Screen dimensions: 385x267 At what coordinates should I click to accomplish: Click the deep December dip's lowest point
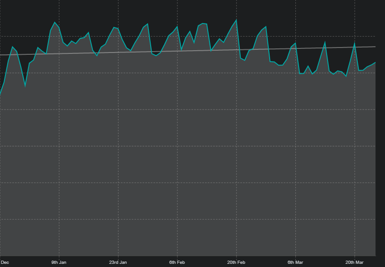pyautogui.click(x=25, y=85)
